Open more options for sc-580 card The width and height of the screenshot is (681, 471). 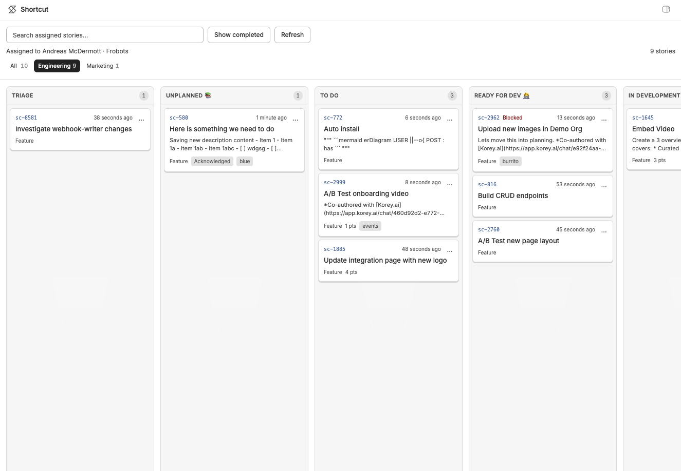click(x=296, y=119)
